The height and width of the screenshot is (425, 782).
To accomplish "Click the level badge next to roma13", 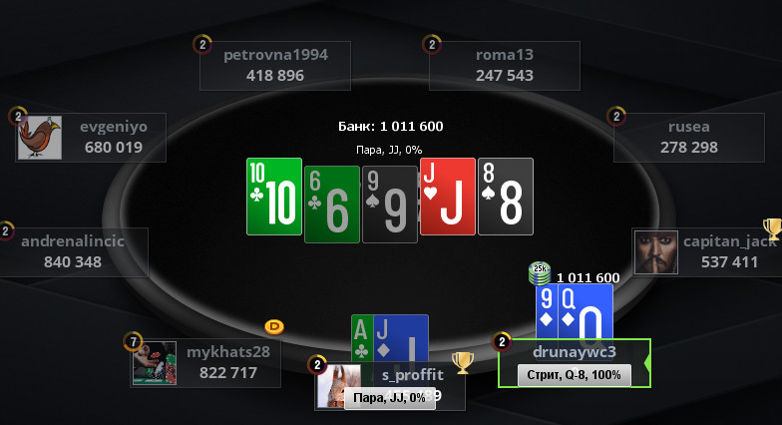I will [432, 45].
